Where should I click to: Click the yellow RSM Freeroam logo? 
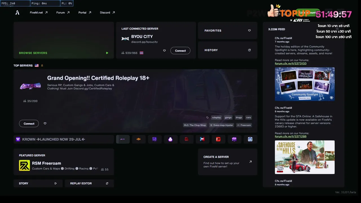coord(24,166)
